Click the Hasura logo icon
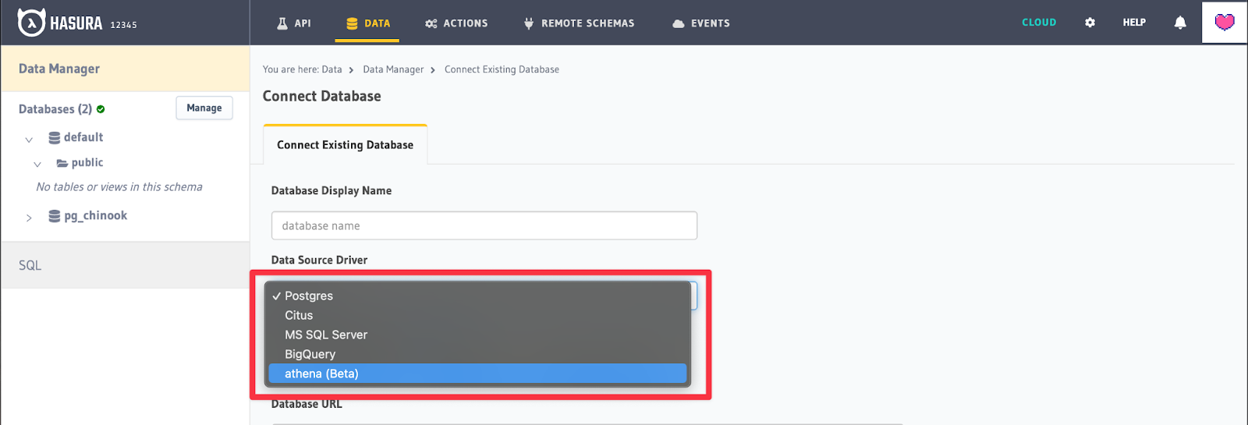This screenshot has height=425, width=1248. coord(31,23)
